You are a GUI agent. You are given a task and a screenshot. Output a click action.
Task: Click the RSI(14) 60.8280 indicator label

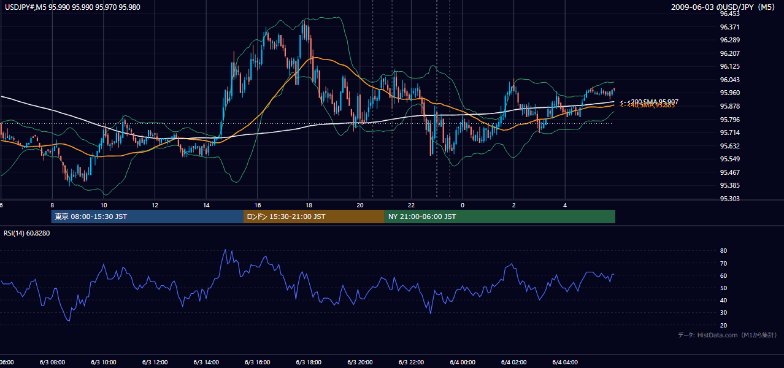(x=27, y=233)
